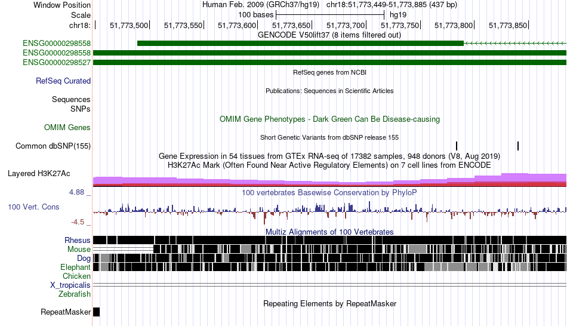Screen dimensions: 567x326
Task: Click the 100 Vert. Cons label
Action: 33,207
